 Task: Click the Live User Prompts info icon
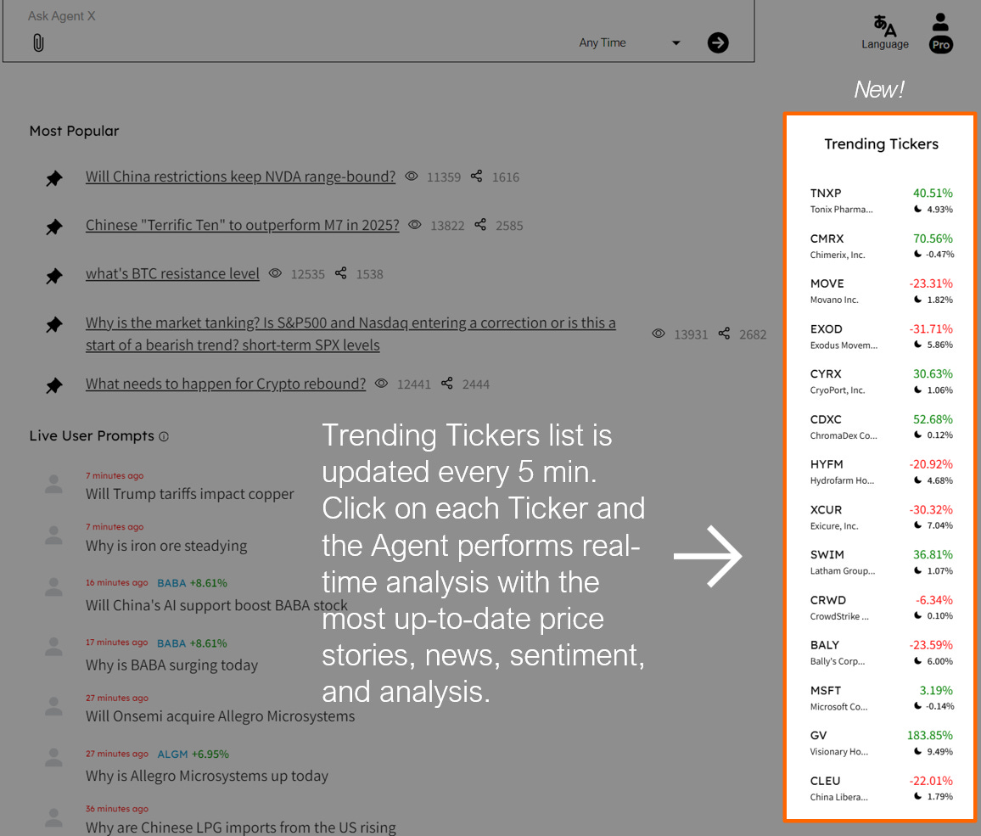point(163,437)
